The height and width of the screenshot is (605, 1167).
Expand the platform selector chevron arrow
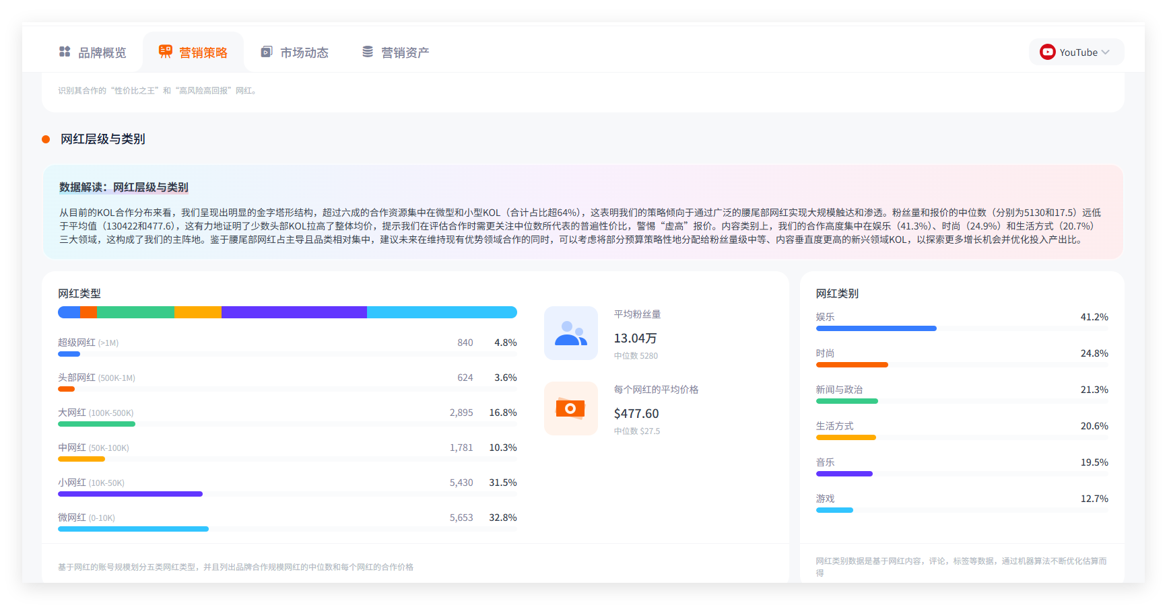pyautogui.click(x=1105, y=52)
